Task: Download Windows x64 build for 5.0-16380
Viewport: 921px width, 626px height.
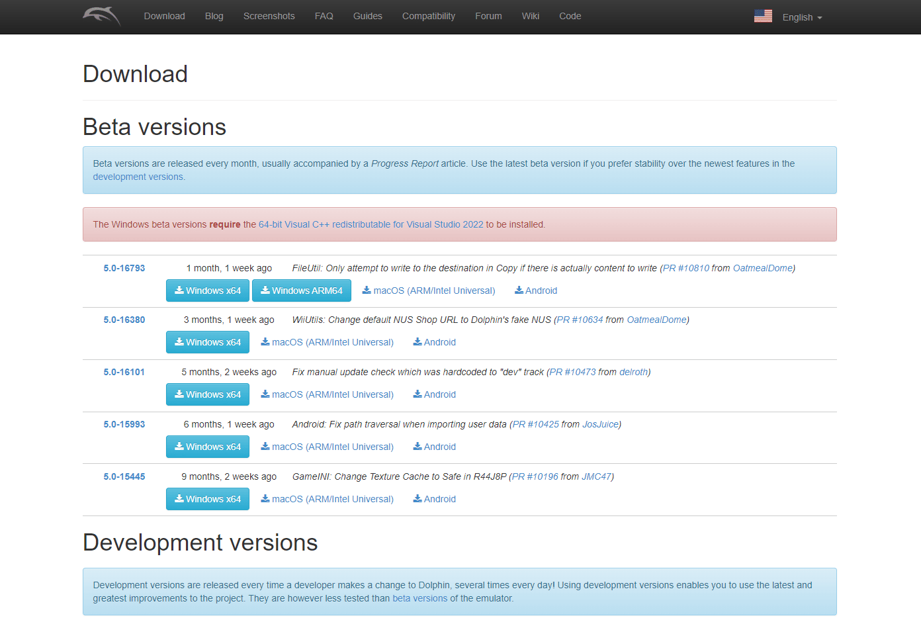Action: point(208,342)
